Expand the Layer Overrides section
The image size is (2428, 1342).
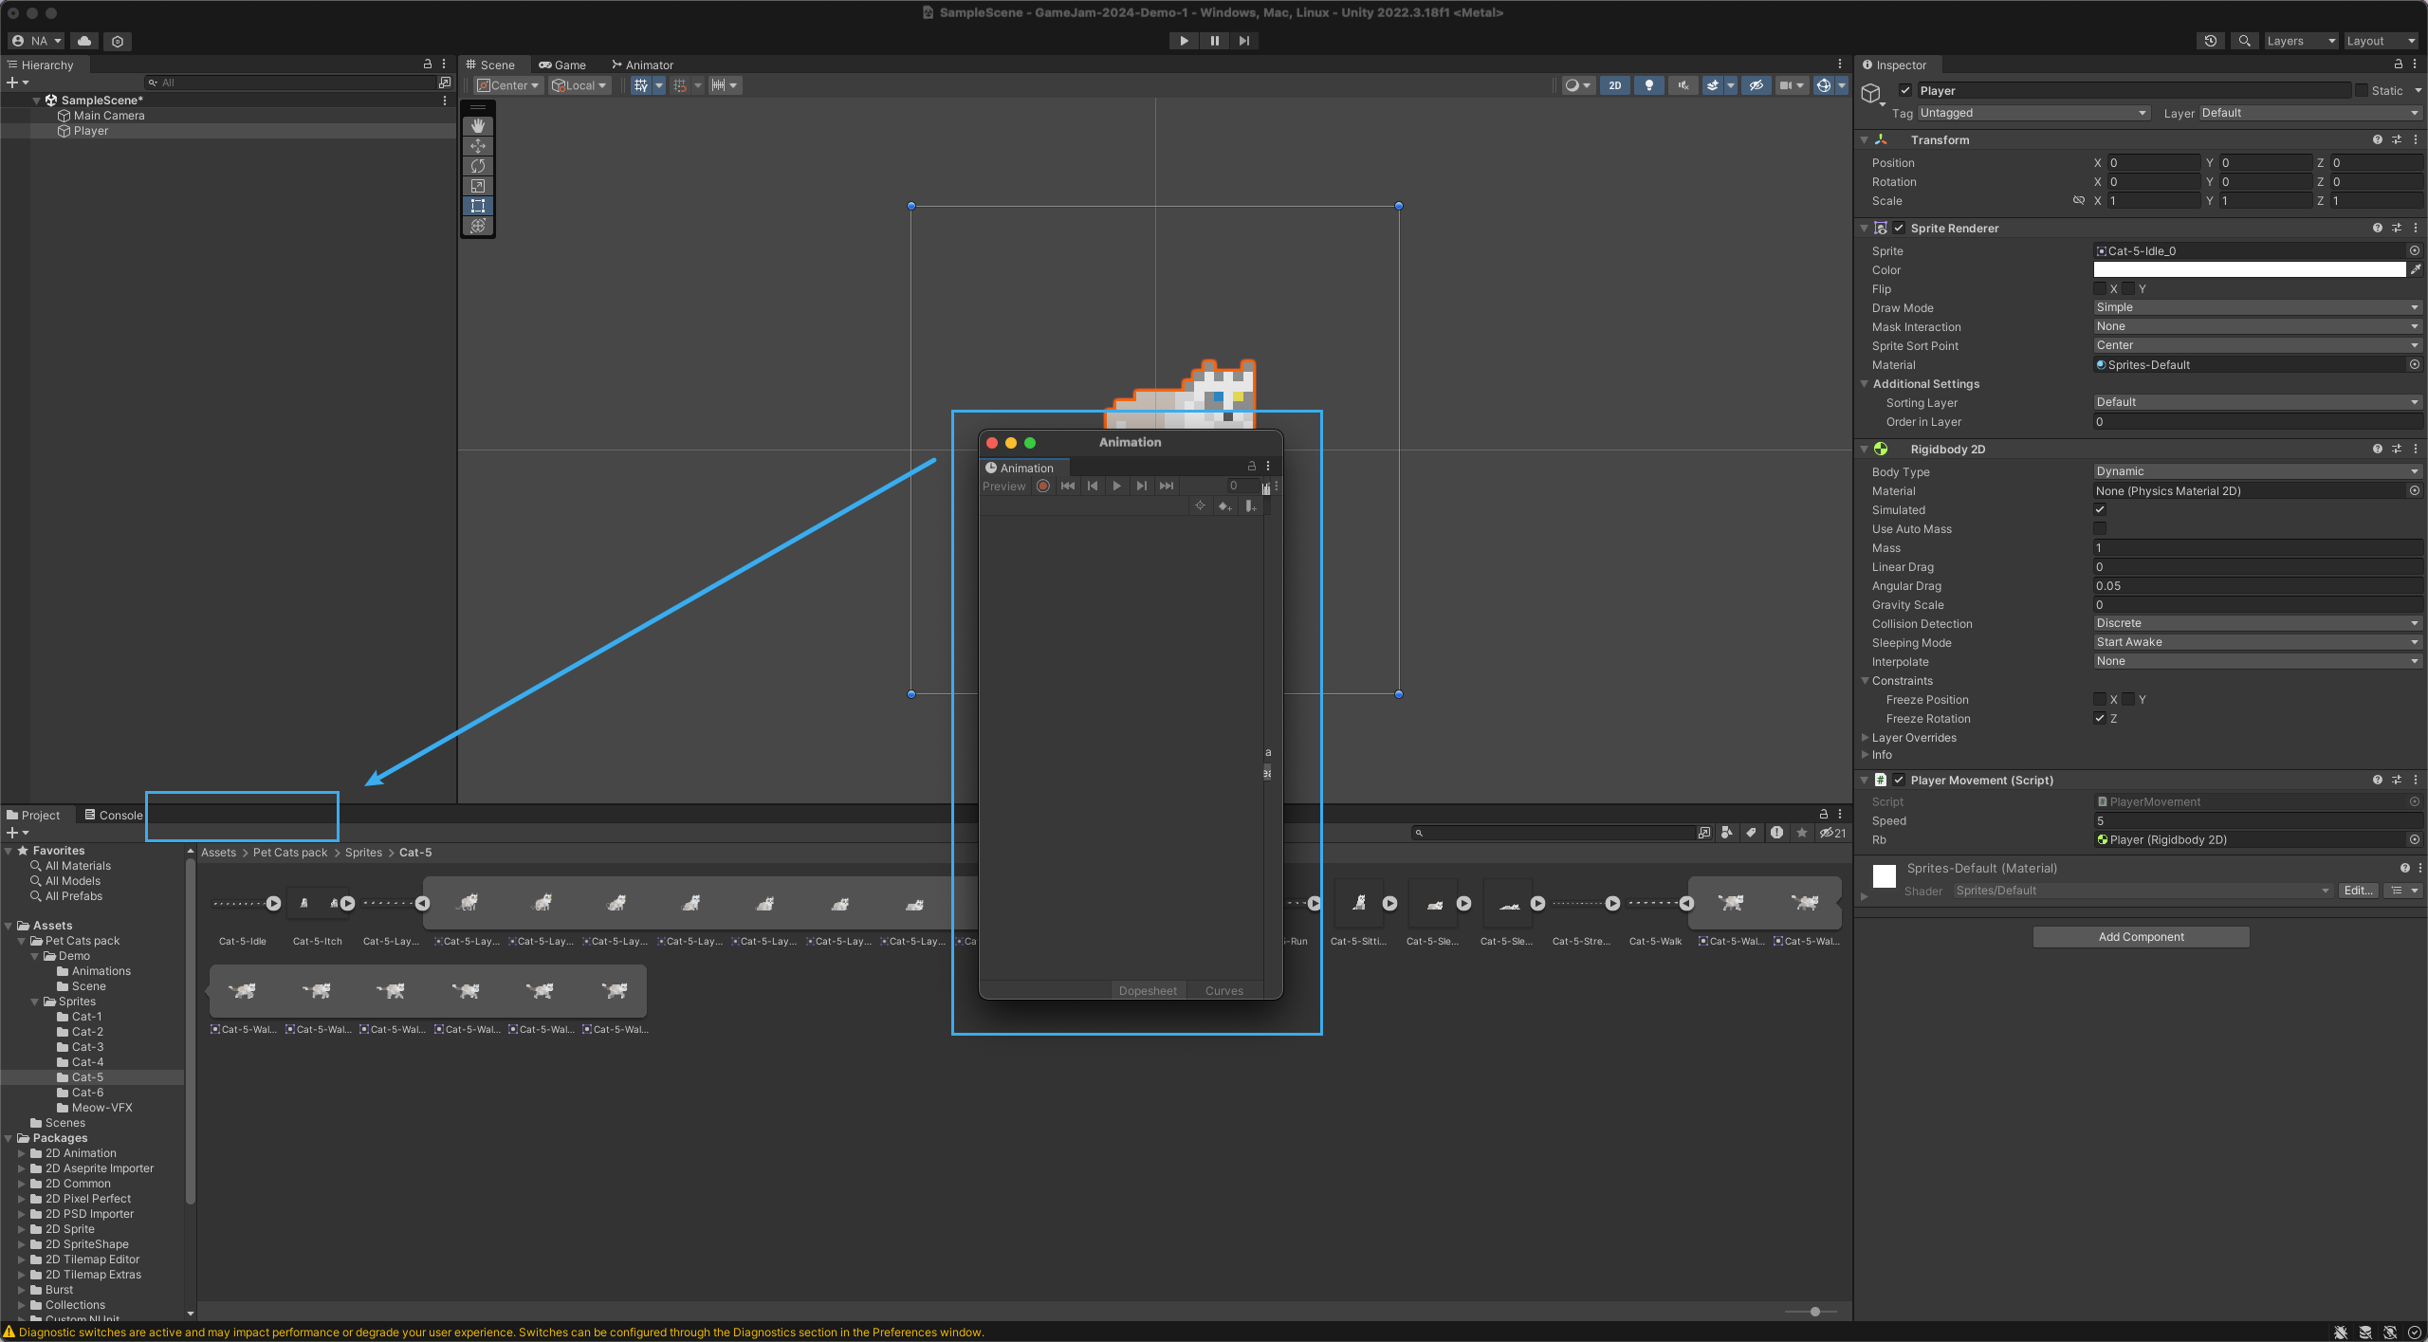pos(1913,738)
